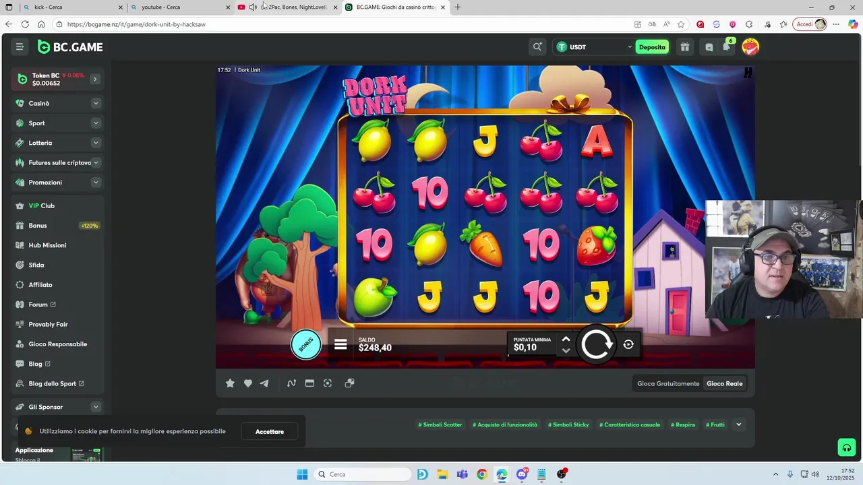The height and width of the screenshot is (485, 863).
Task: Open Bonus +120% sidebar item
Action: pos(58,226)
